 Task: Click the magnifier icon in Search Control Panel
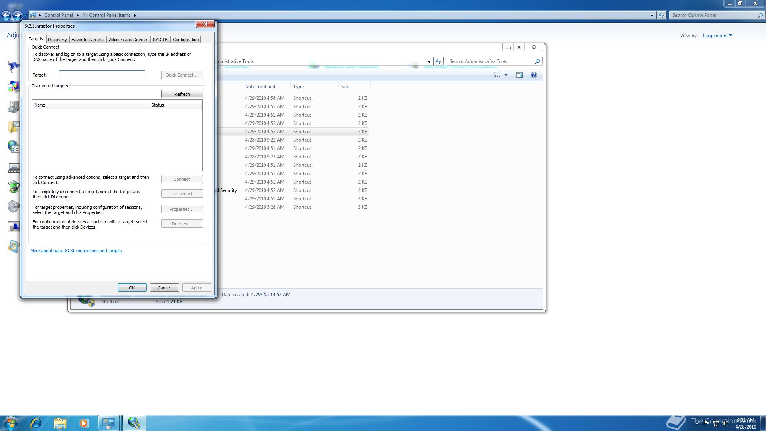pyautogui.click(x=760, y=15)
